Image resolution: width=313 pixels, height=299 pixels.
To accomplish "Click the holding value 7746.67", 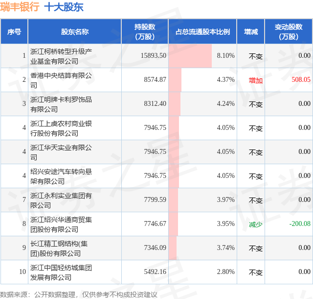I will coord(155,224).
